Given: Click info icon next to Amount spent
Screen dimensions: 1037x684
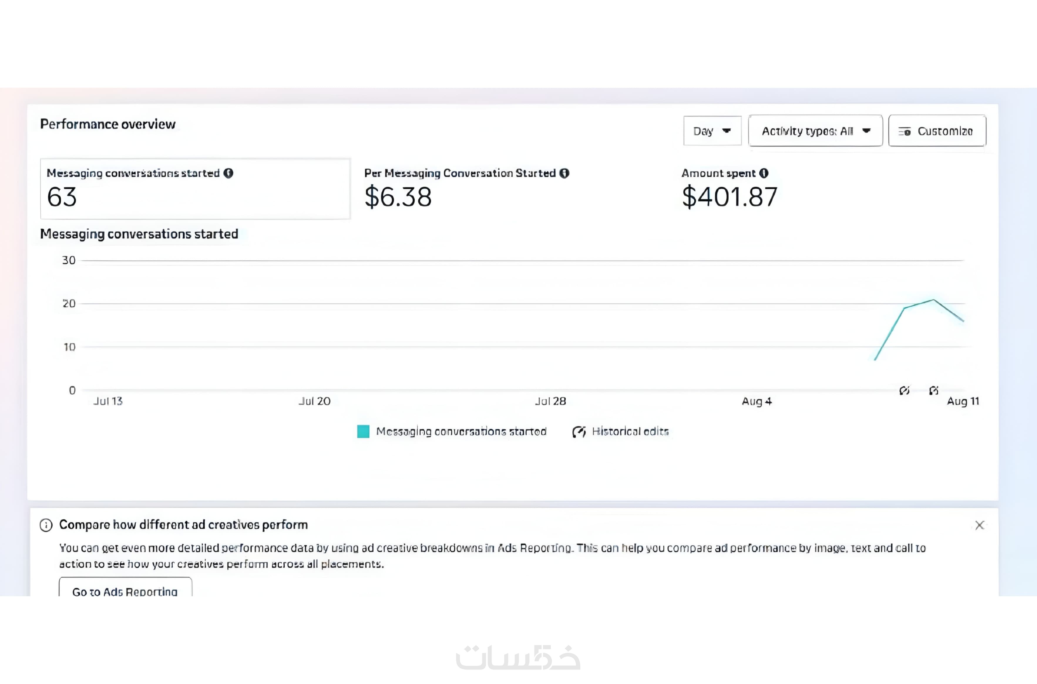Looking at the screenshot, I should (x=764, y=173).
